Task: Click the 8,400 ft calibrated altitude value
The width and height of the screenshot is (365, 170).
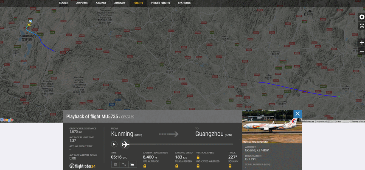Action: [x=151, y=157]
